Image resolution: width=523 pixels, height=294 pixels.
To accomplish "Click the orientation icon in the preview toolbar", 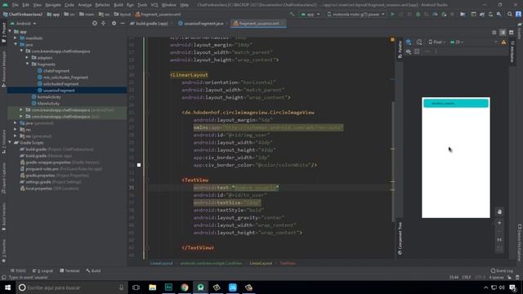I will click(419, 42).
